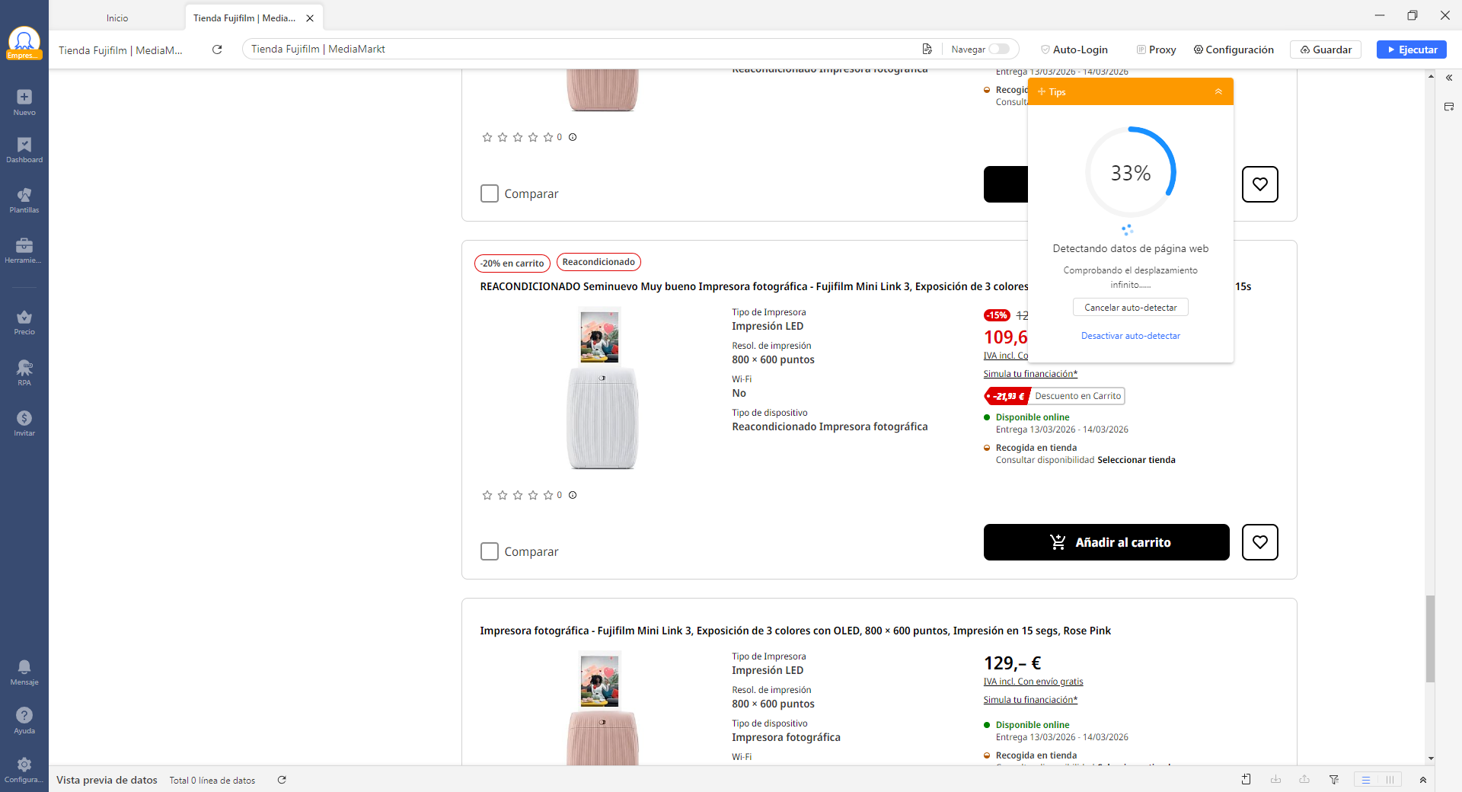Click the 33% circular progress indicator

[1130, 173]
